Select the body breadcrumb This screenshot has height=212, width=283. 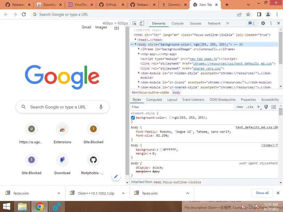(x=176, y=92)
